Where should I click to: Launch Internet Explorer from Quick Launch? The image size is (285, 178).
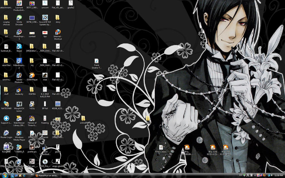click(x=24, y=175)
